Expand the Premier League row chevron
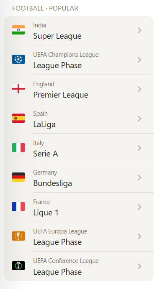The image size is (155, 289). point(139,89)
